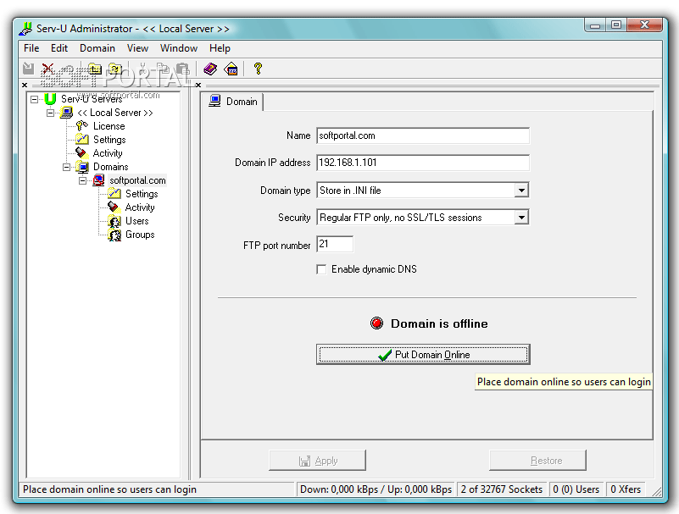Click the Domains folder icon

(x=82, y=167)
